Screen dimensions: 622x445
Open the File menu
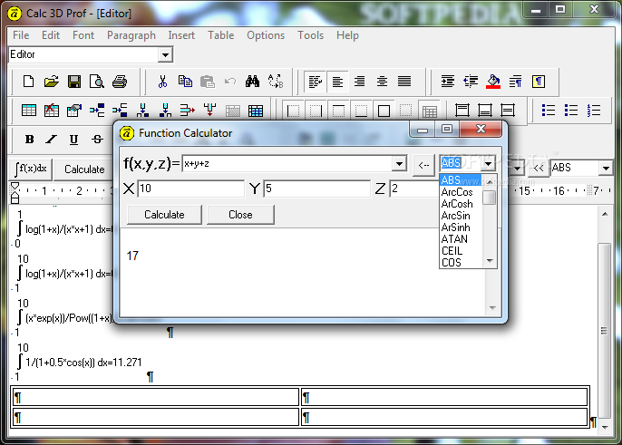coord(21,35)
